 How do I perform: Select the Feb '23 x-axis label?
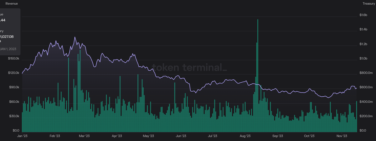point(55,136)
